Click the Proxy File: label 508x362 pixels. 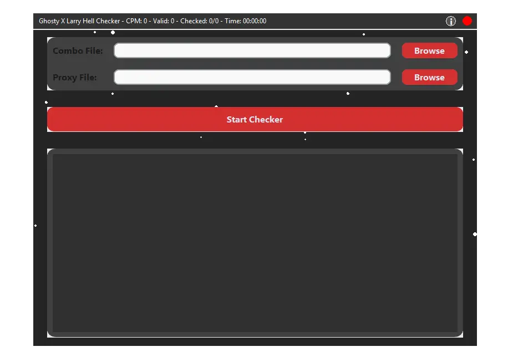click(75, 77)
